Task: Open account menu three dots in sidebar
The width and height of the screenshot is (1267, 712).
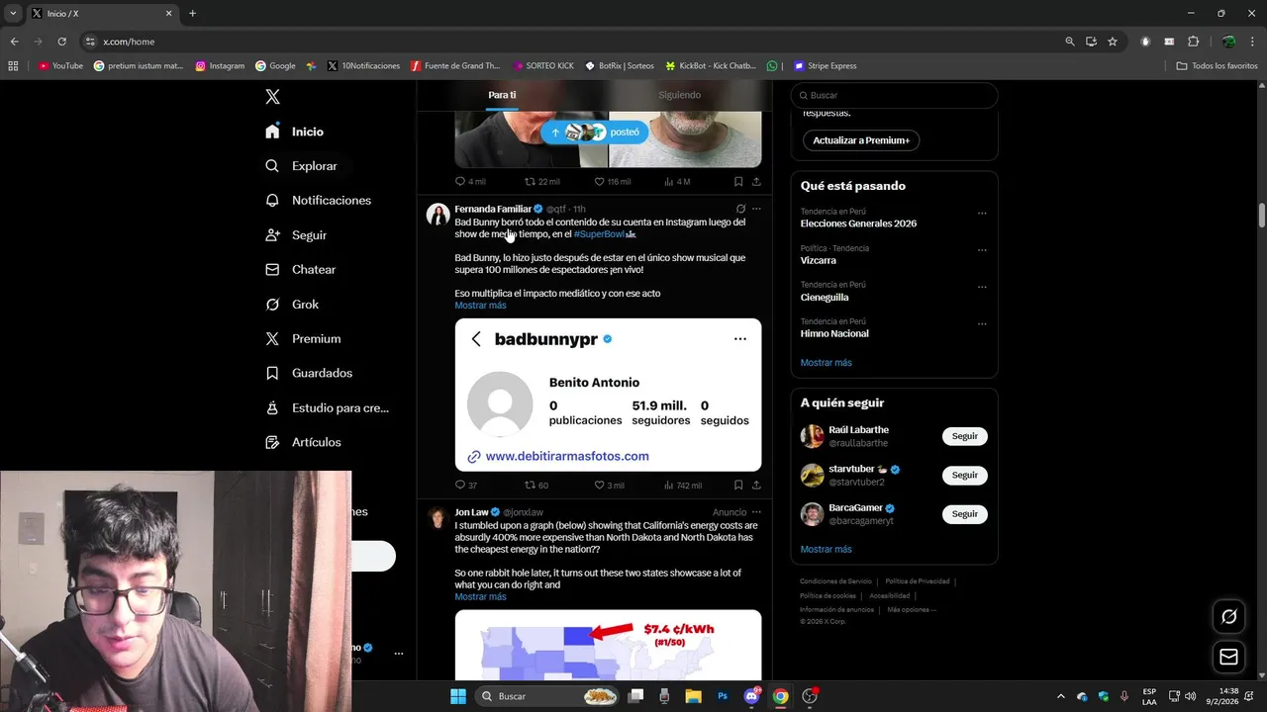Action: click(x=399, y=654)
